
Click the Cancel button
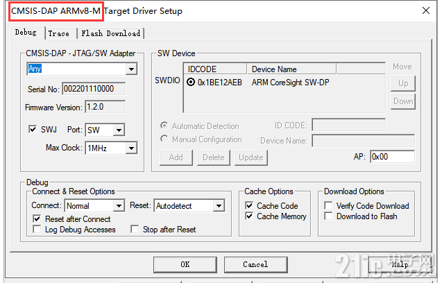(255, 264)
